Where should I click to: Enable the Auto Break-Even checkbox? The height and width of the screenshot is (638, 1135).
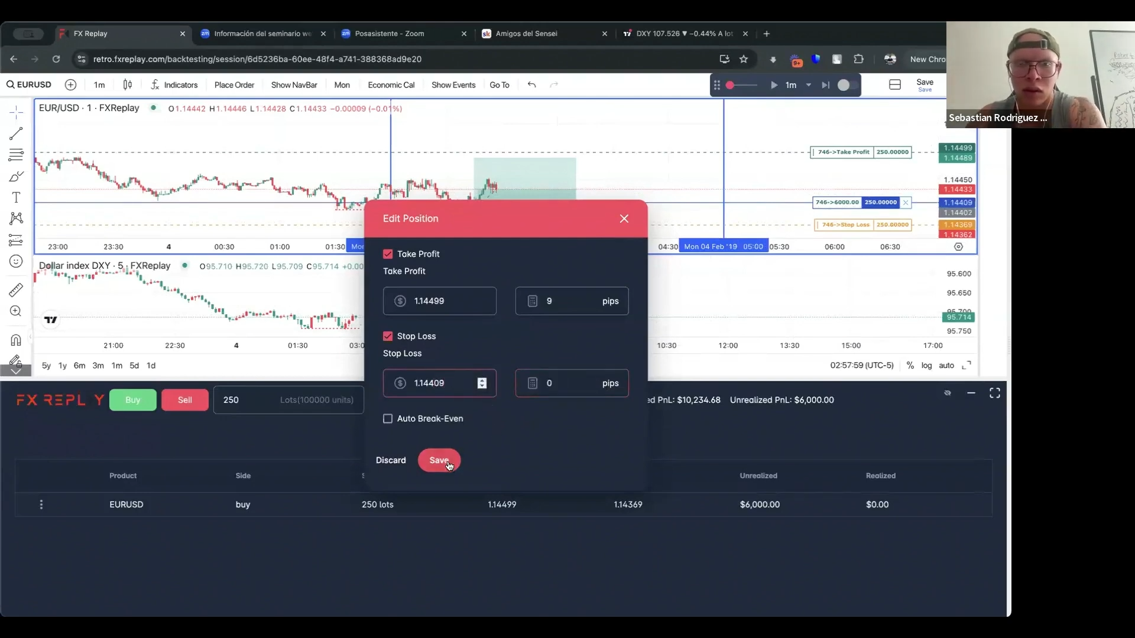388,419
